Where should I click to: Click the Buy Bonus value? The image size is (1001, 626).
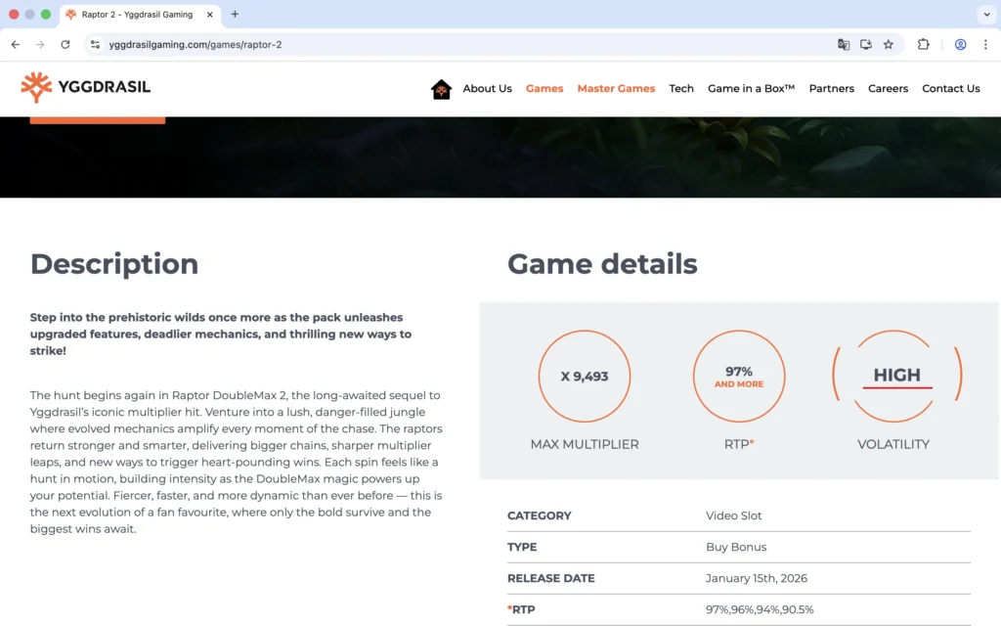736,547
